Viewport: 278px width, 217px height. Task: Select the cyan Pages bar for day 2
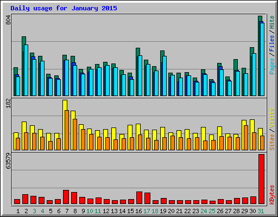click(x=26, y=70)
